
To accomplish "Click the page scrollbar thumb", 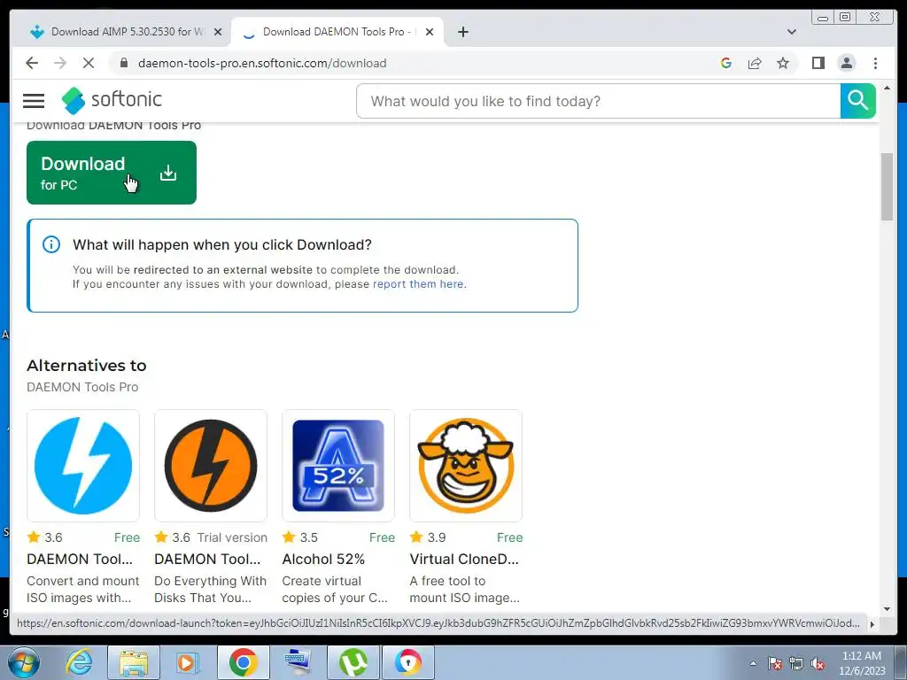I will [x=887, y=186].
